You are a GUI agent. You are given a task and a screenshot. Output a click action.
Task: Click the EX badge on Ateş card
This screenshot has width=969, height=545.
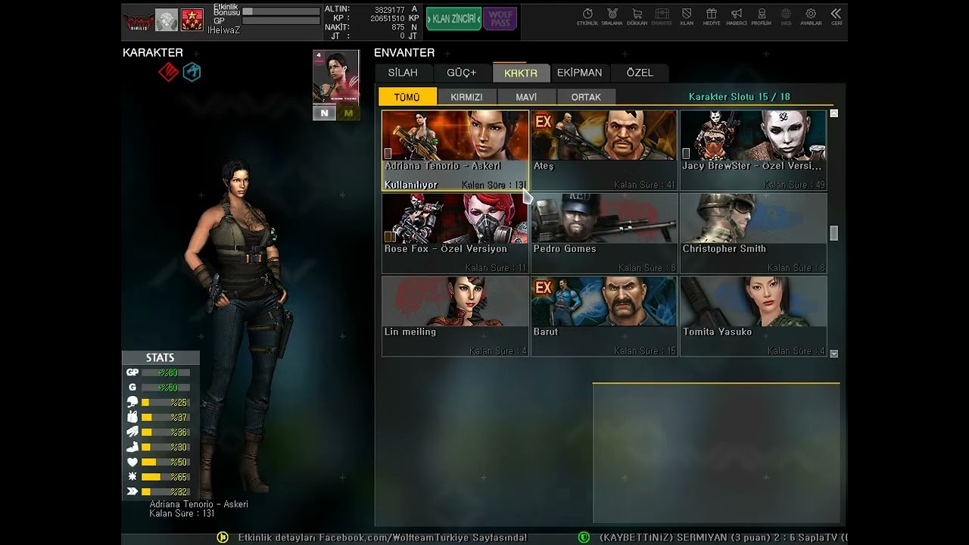tap(543, 122)
